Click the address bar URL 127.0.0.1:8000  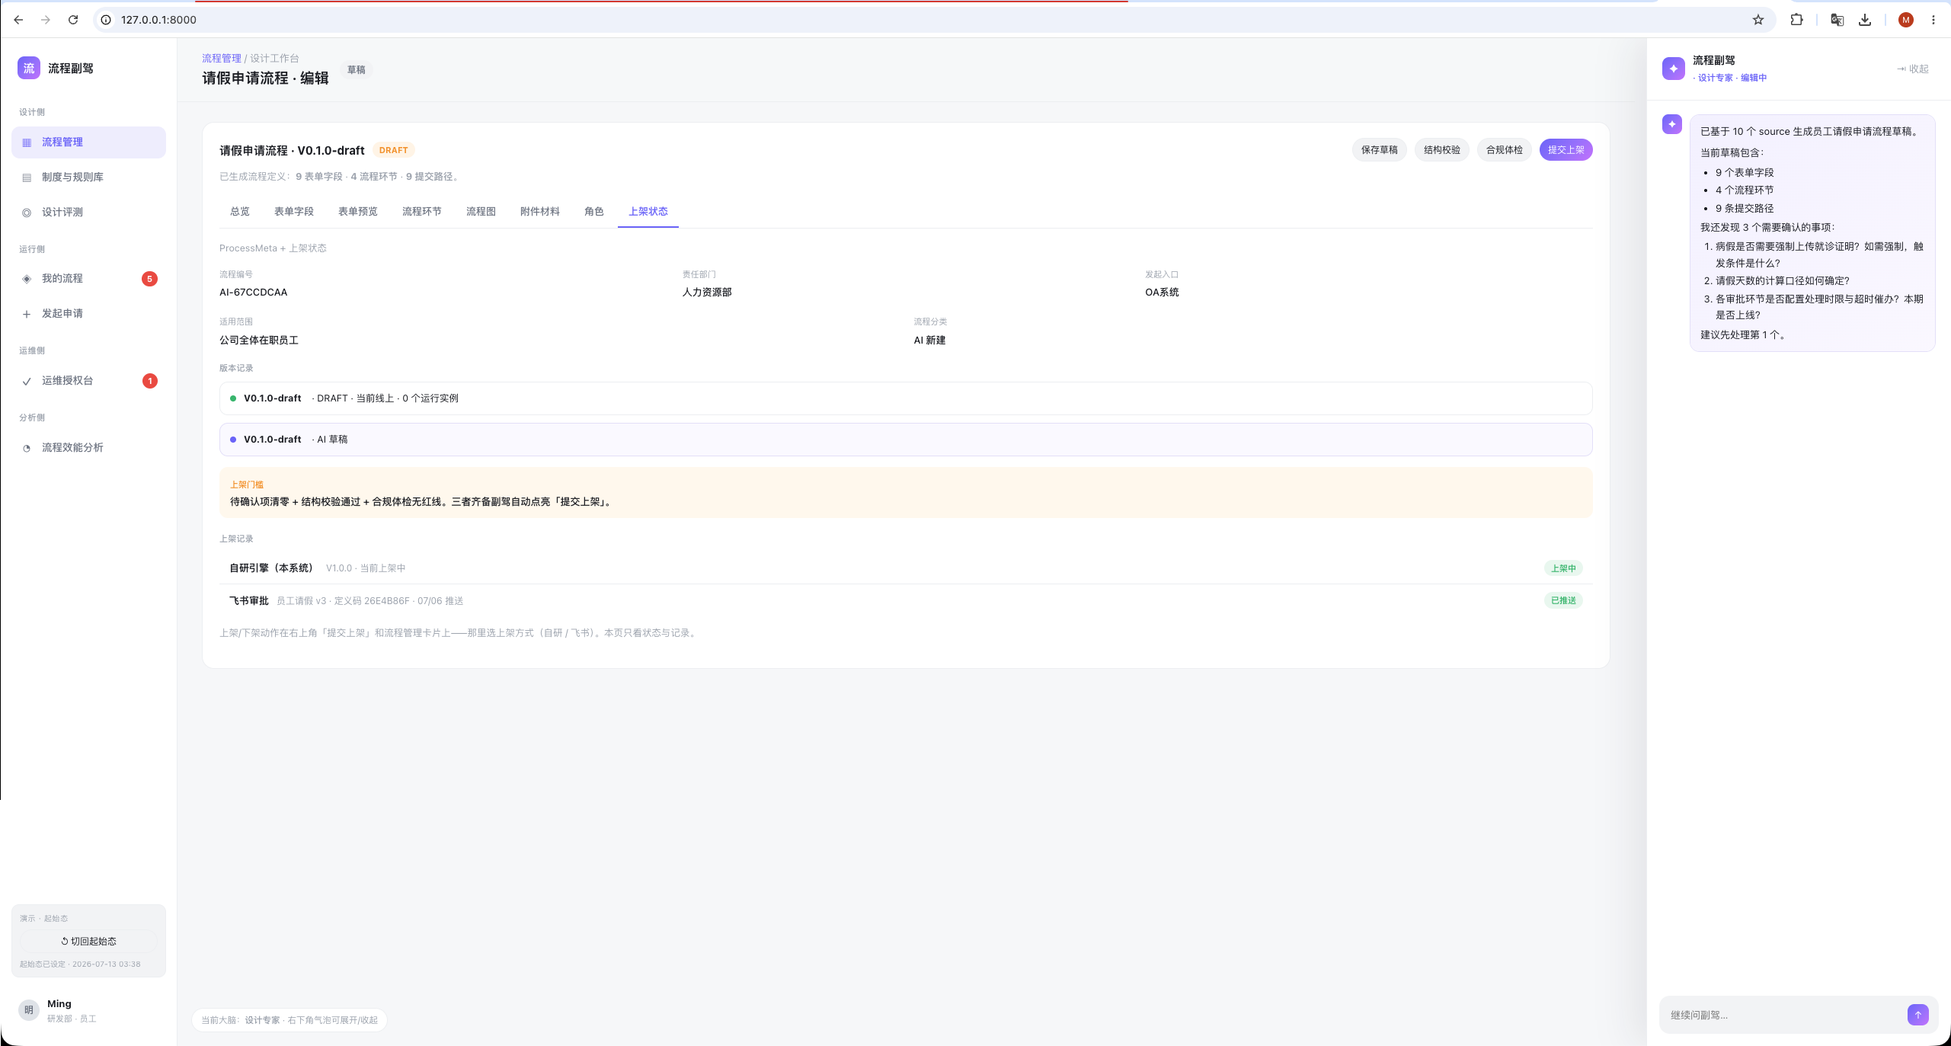(158, 20)
